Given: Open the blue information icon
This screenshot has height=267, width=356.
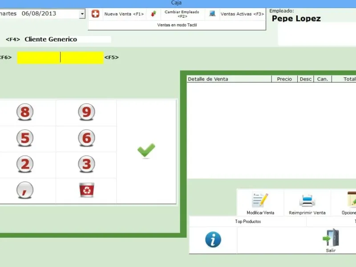Looking at the screenshot, I should click(213, 239).
